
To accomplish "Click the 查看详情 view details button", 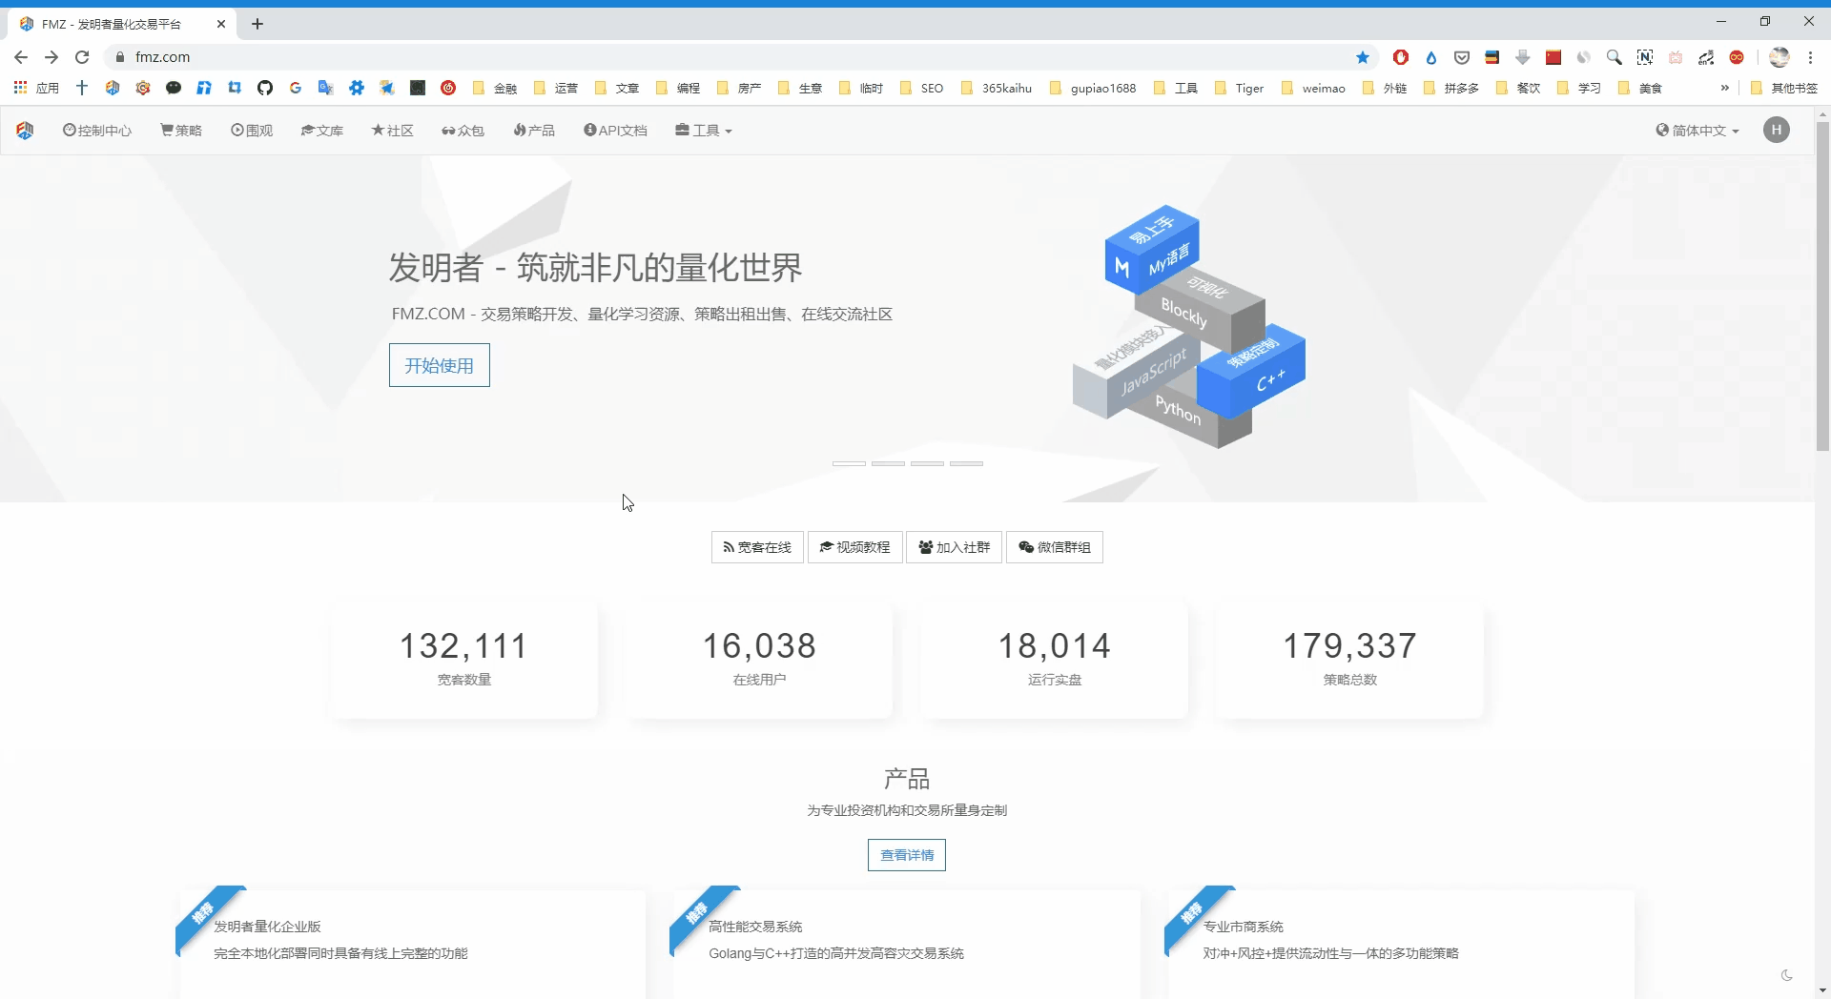I will tap(907, 855).
